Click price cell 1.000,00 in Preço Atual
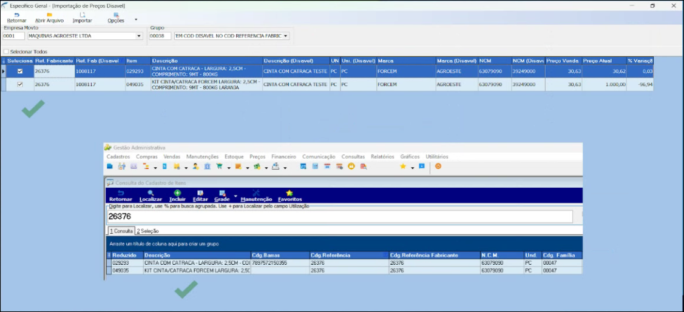The height and width of the screenshot is (312, 684). 604,84
